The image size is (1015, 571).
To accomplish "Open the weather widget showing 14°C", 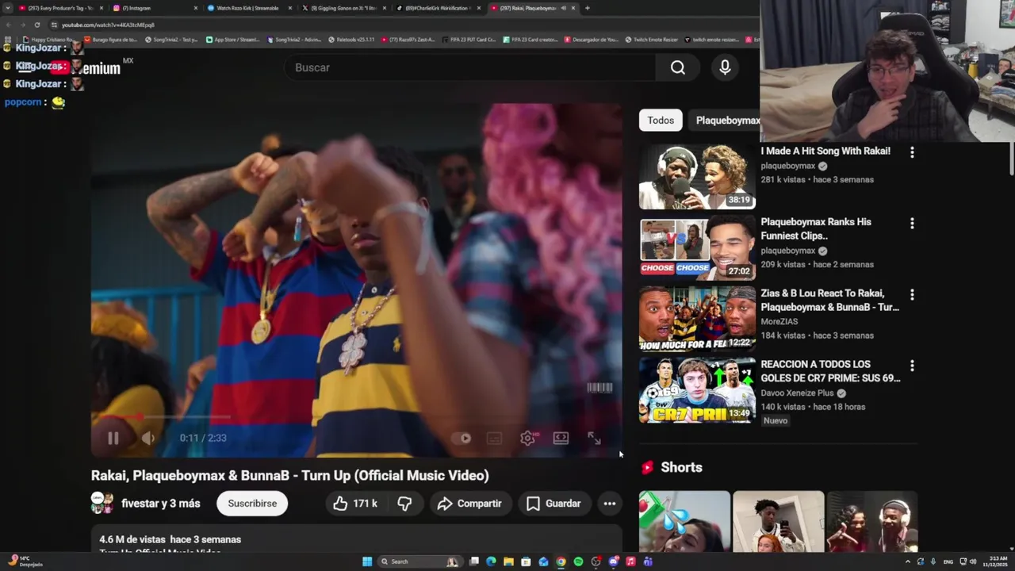I will tap(24, 561).
